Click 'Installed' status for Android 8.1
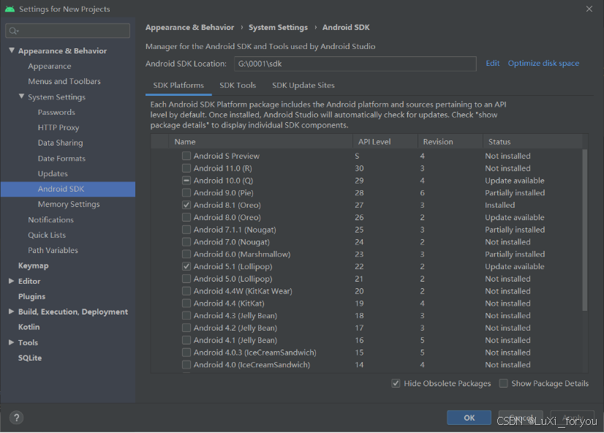The height and width of the screenshot is (433, 604). click(x=499, y=206)
